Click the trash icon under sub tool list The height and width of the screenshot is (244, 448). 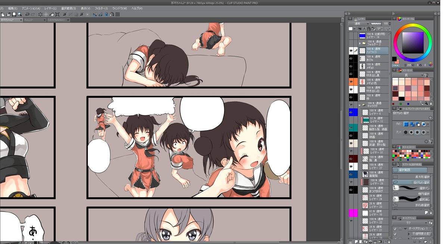coord(431,212)
